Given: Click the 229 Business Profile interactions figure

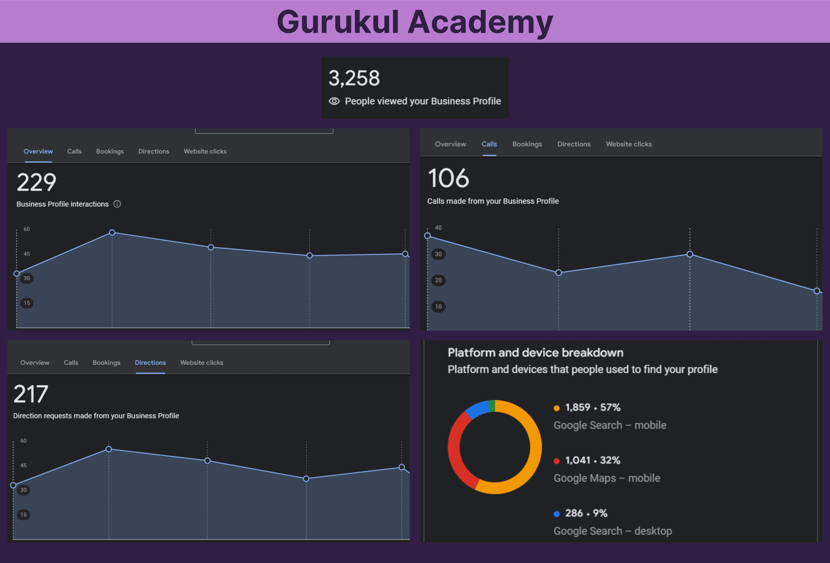Looking at the screenshot, I should [36, 182].
